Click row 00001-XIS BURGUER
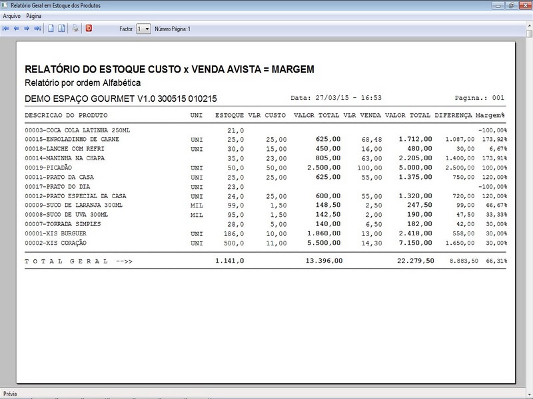The height and width of the screenshot is (399, 533). click(x=266, y=234)
